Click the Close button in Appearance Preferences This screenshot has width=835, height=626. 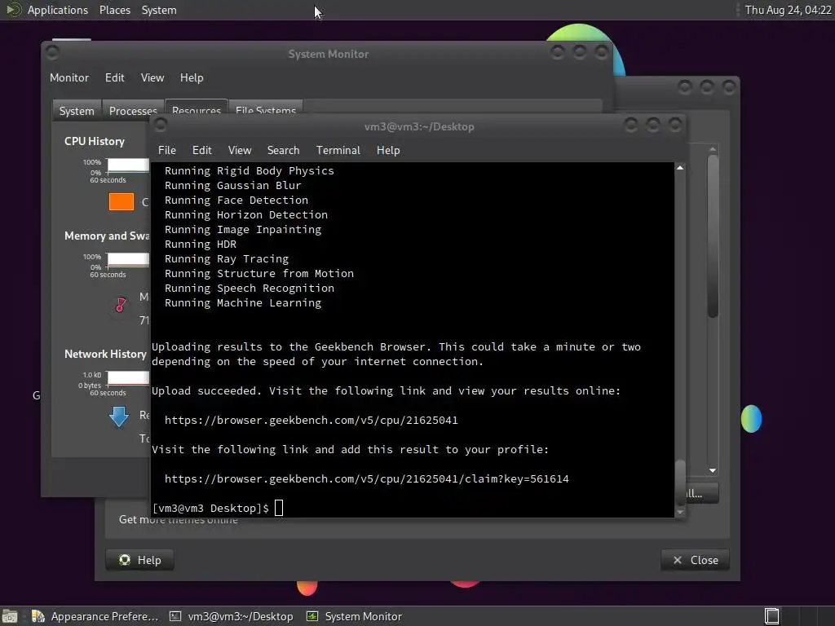(x=695, y=560)
